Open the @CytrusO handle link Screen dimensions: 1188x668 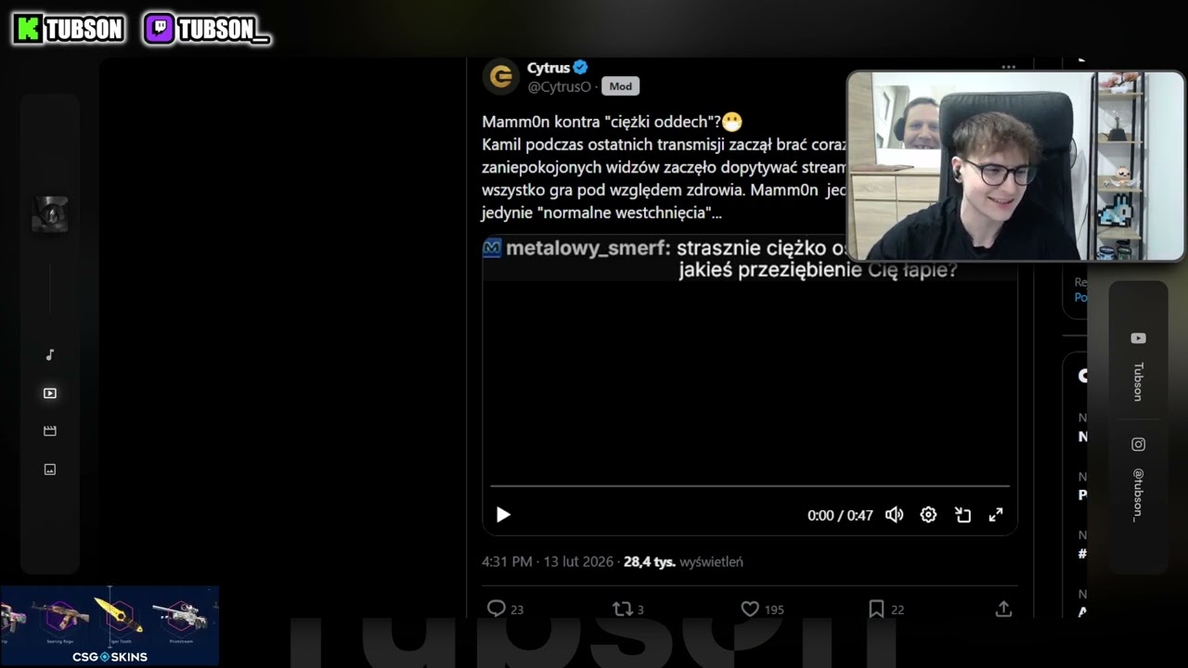coord(559,86)
